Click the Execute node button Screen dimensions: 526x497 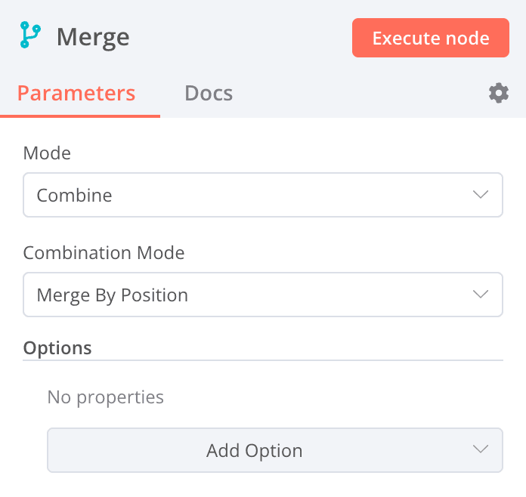431,38
